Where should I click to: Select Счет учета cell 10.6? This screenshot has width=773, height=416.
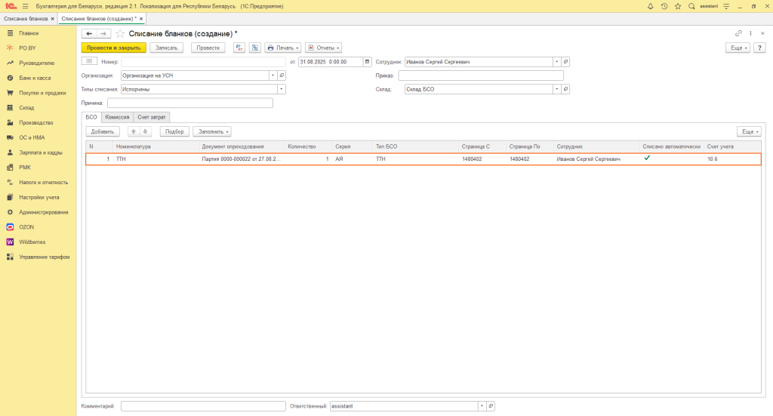(x=732, y=159)
